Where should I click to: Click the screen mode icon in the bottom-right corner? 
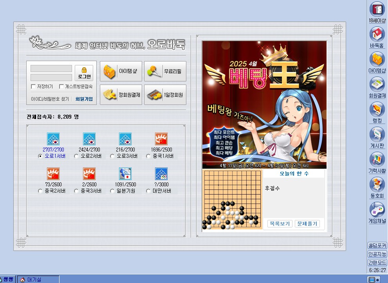pos(374,280)
